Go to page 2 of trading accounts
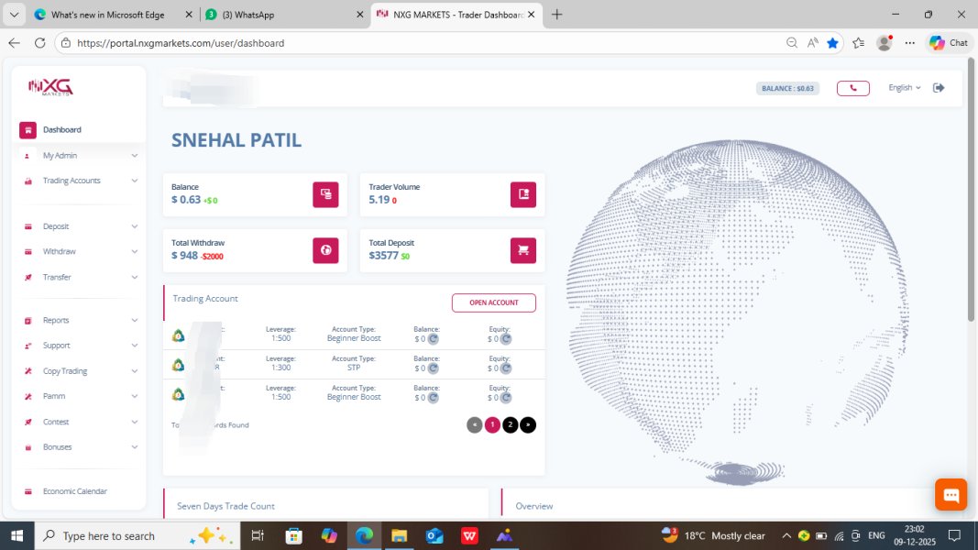978x550 pixels. [510, 424]
